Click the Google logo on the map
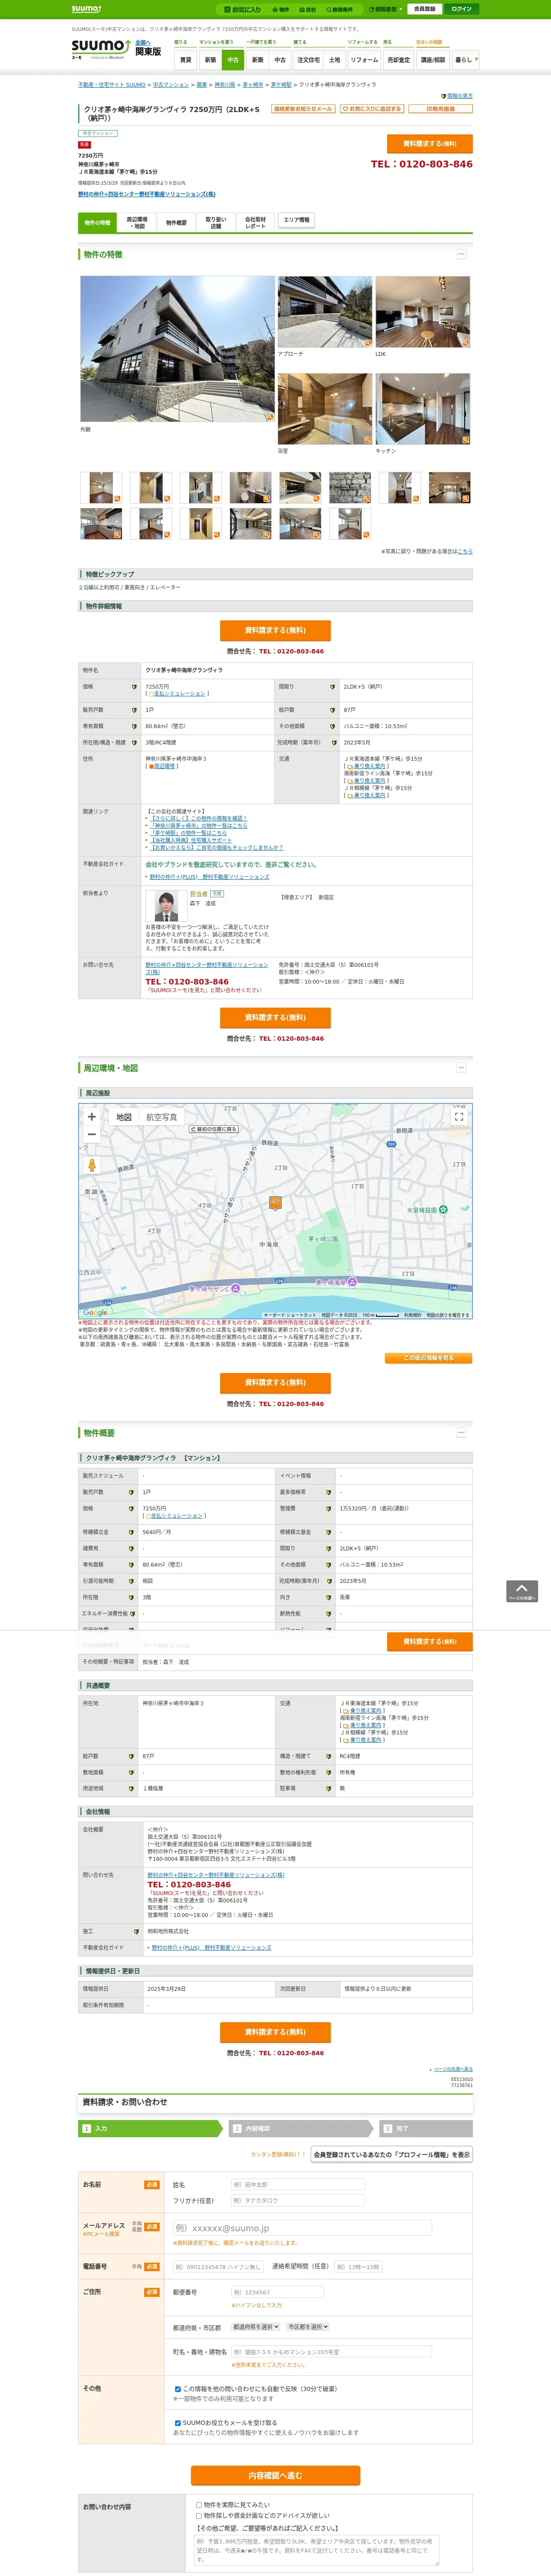 coord(94,1312)
